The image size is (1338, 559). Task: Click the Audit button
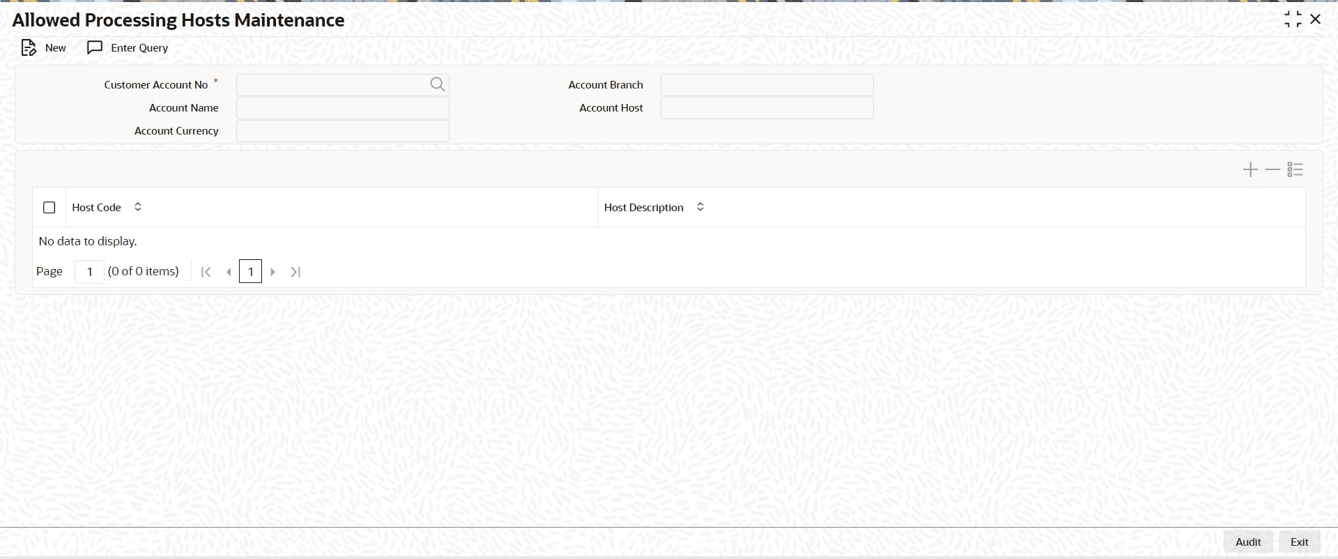click(x=1248, y=542)
